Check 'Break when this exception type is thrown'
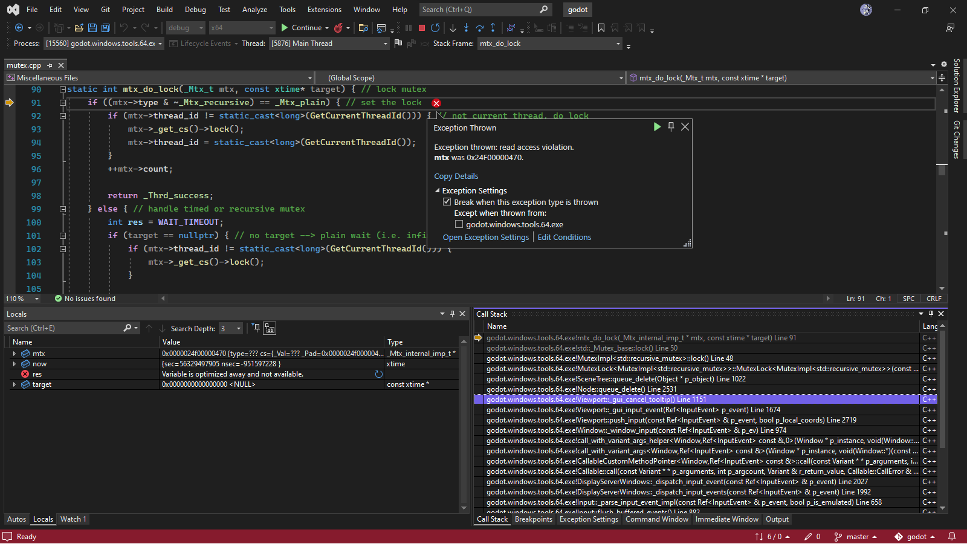Screen dimensions: 967x544 [447, 202]
